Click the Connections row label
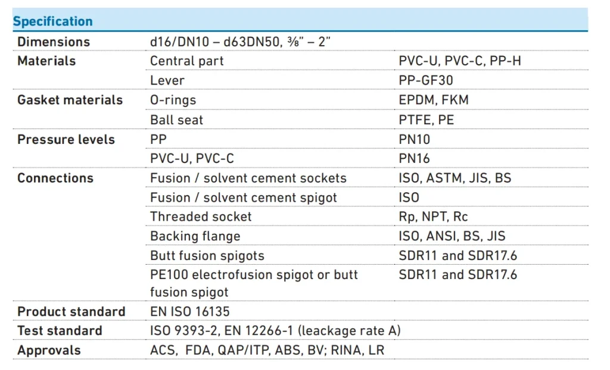This screenshot has width=610, height=370. (55, 178)
